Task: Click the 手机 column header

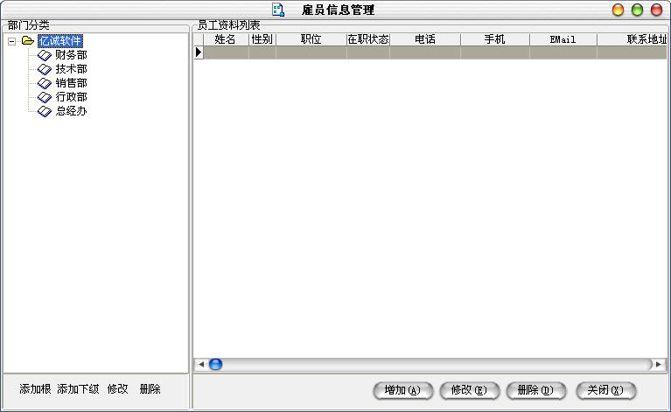Action: pos(494,39)
